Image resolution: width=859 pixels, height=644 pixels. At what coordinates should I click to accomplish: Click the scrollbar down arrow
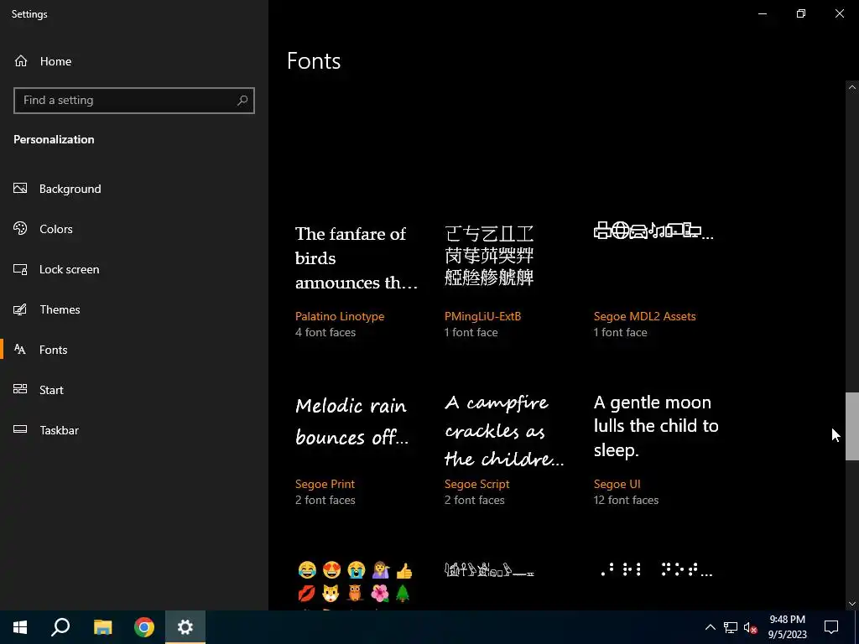tap(852, 604)
